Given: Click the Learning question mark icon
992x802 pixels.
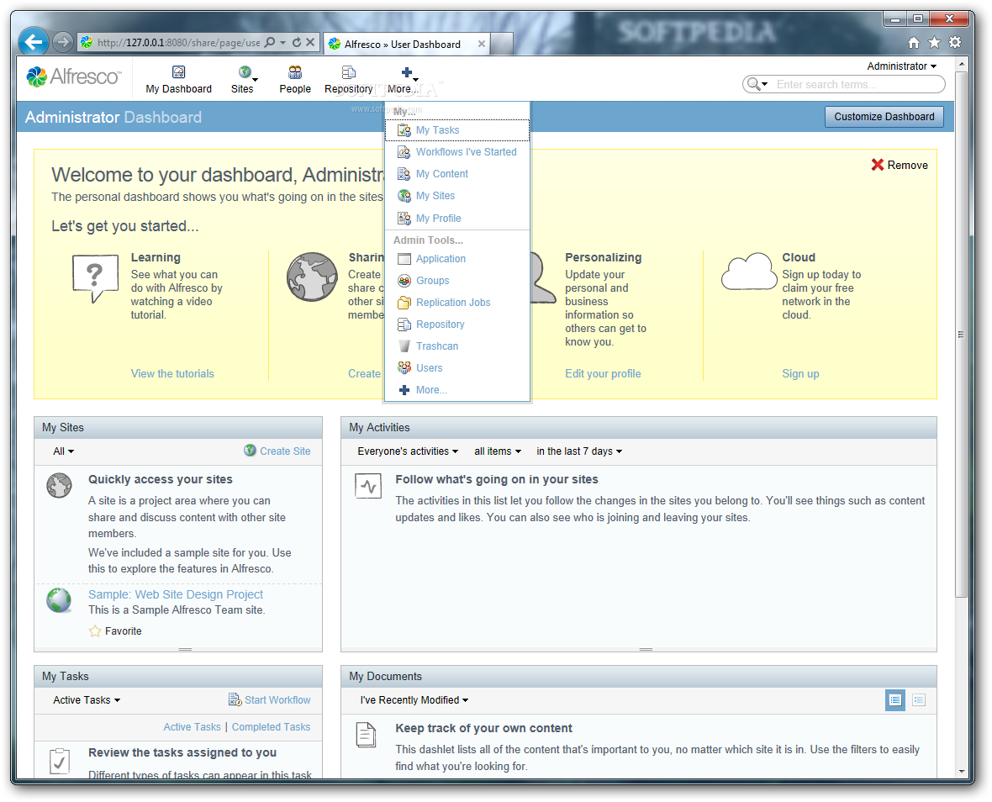Looking at the screenshot, I should click(x=96, y=278).
